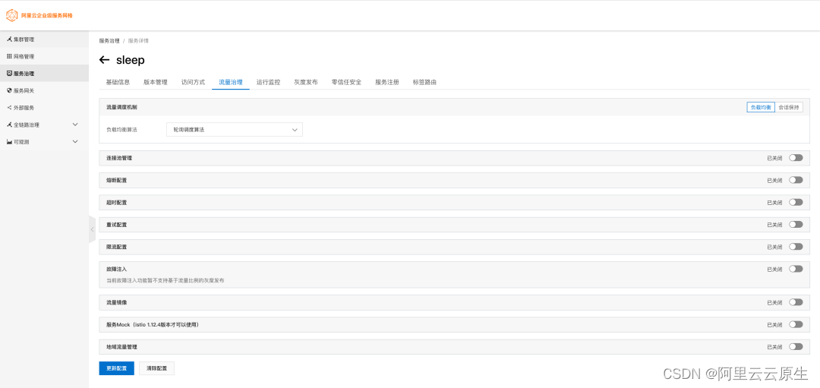
Task: Click the 服务详情 breadcrumb text
Action: [x=139, y=40]
